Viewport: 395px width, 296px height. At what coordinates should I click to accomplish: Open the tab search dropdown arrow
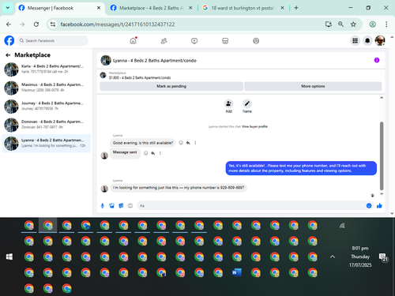8,8
